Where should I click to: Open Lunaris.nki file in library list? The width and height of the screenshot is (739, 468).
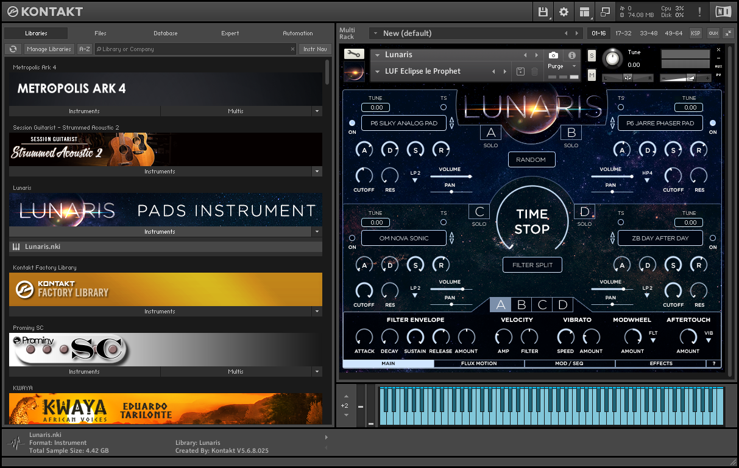(x=166, y=247)
